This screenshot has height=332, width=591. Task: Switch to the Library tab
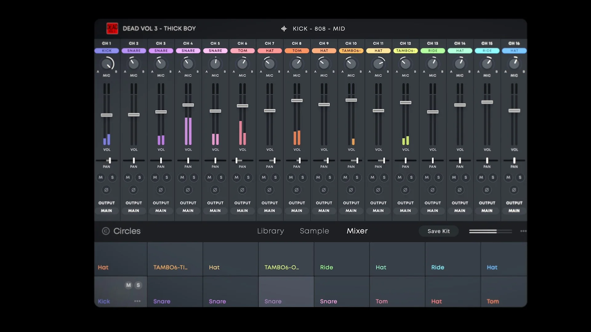[x=271, y=231]
